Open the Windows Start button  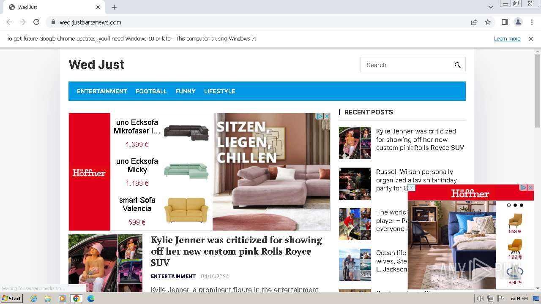tap(11, 298)
